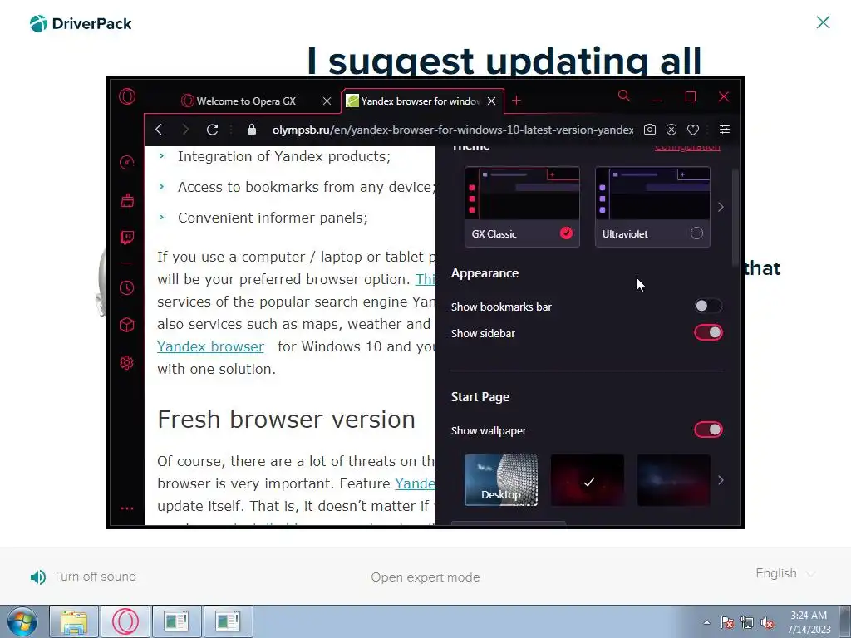Click the forward navigation arrow

pos(185,129)
